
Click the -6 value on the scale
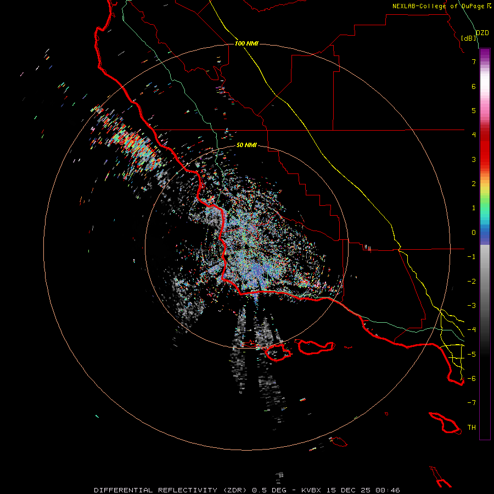coord(471,379)
